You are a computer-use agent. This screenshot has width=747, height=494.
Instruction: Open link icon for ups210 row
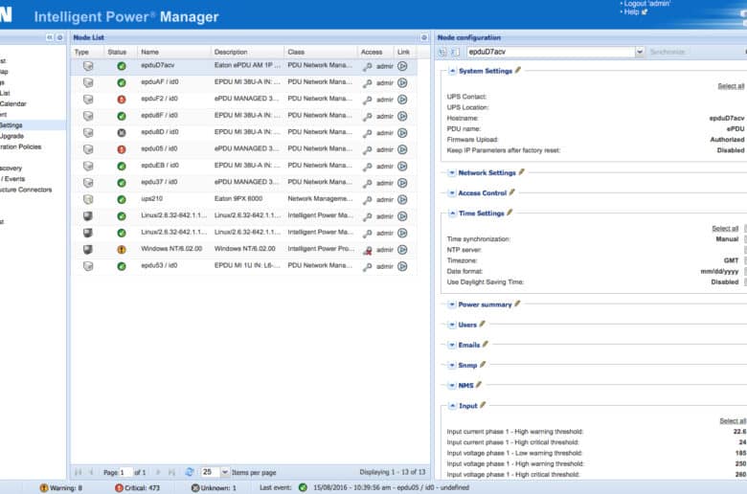click(x=402, y=199)
